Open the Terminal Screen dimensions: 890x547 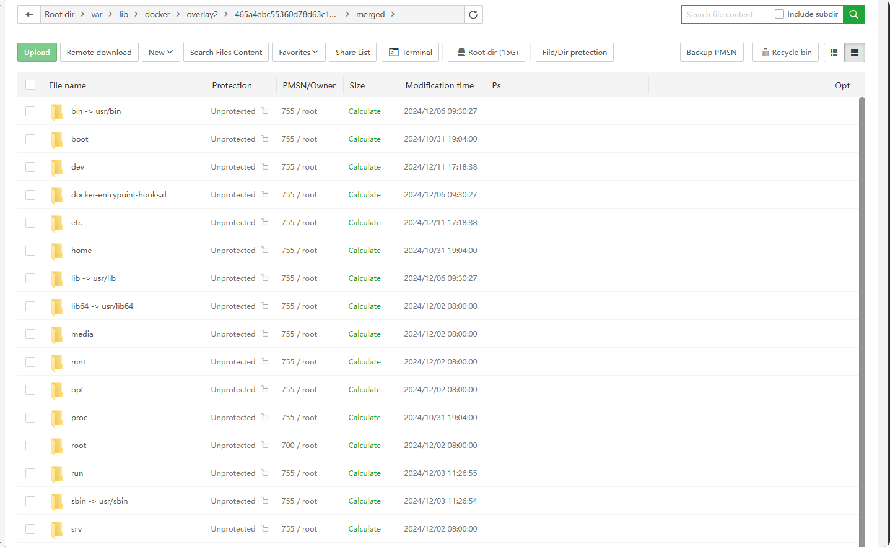(411, 53)
